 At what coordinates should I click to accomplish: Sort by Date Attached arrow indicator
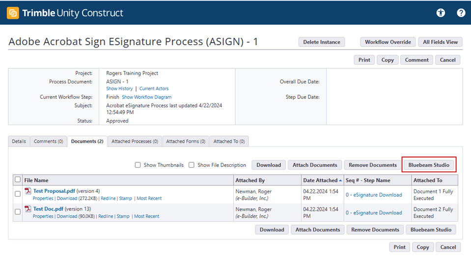(x=340, y=181)
